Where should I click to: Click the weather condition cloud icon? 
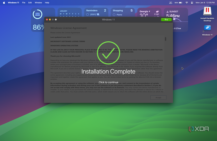(x=157, y=11)
